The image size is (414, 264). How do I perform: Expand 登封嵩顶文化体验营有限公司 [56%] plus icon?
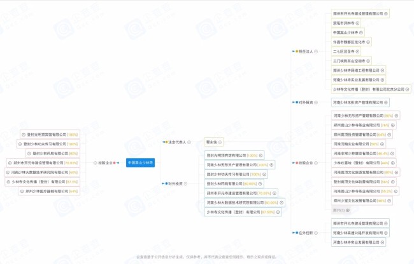coord(392,182)
